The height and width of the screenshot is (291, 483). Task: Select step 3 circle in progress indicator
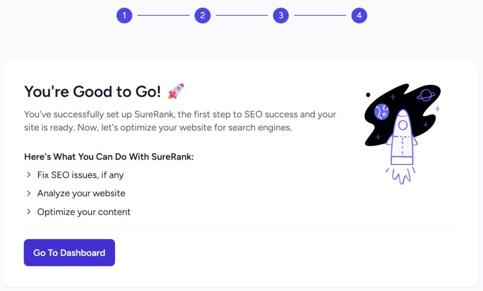pyautogui.click(x=281, y=15)
